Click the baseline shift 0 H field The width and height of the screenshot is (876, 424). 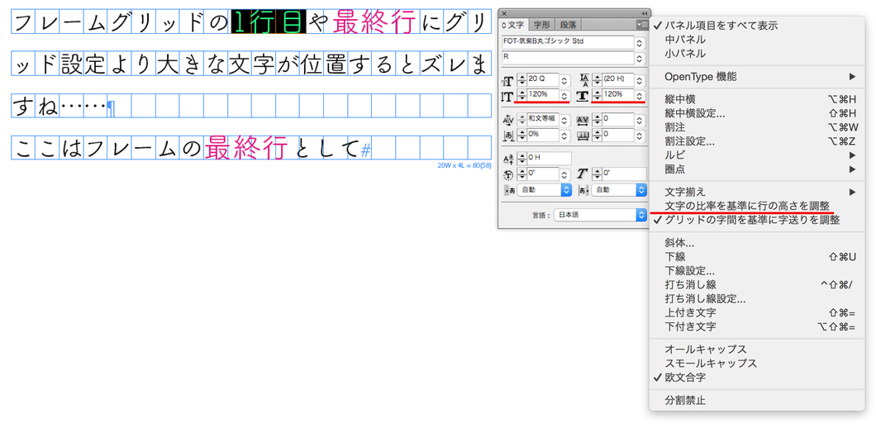click(x=550, y=159)
